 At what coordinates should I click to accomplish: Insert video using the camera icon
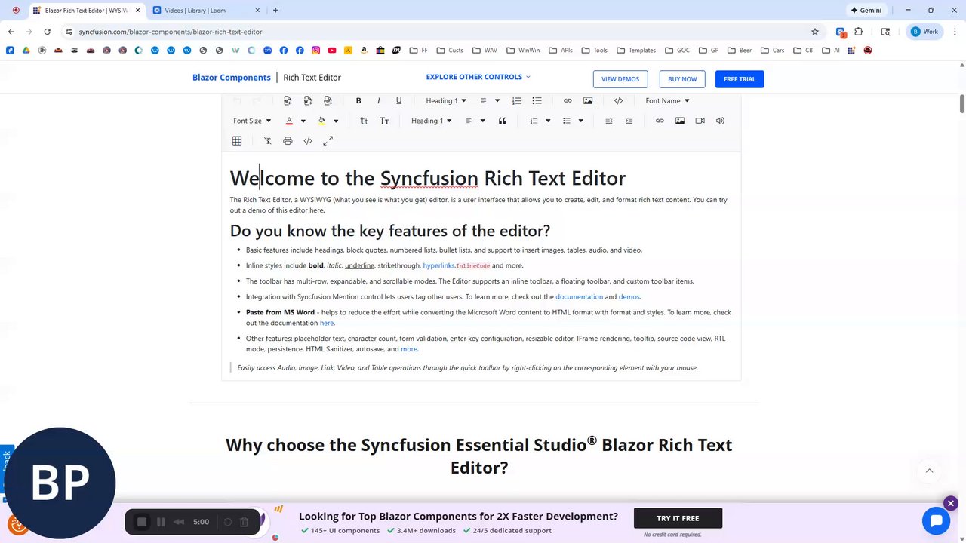click(700, 121)
